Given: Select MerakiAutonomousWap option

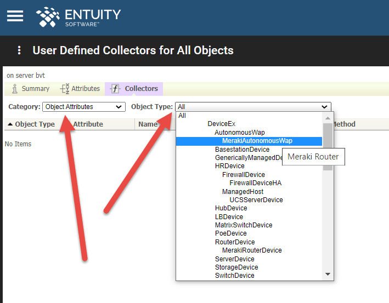Looking at the screenshot, I should 249,141.
